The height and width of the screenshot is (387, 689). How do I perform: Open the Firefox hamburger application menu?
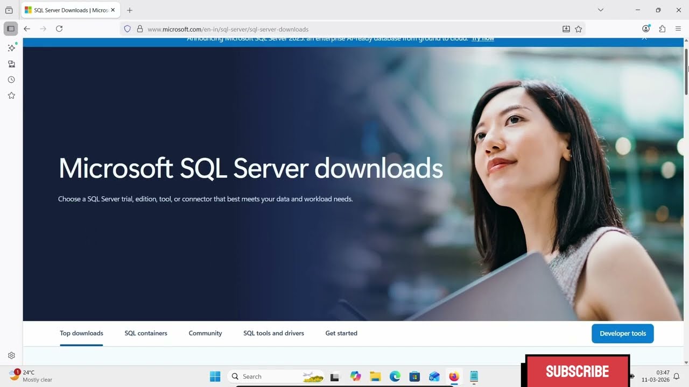click(x=678, y=29)
